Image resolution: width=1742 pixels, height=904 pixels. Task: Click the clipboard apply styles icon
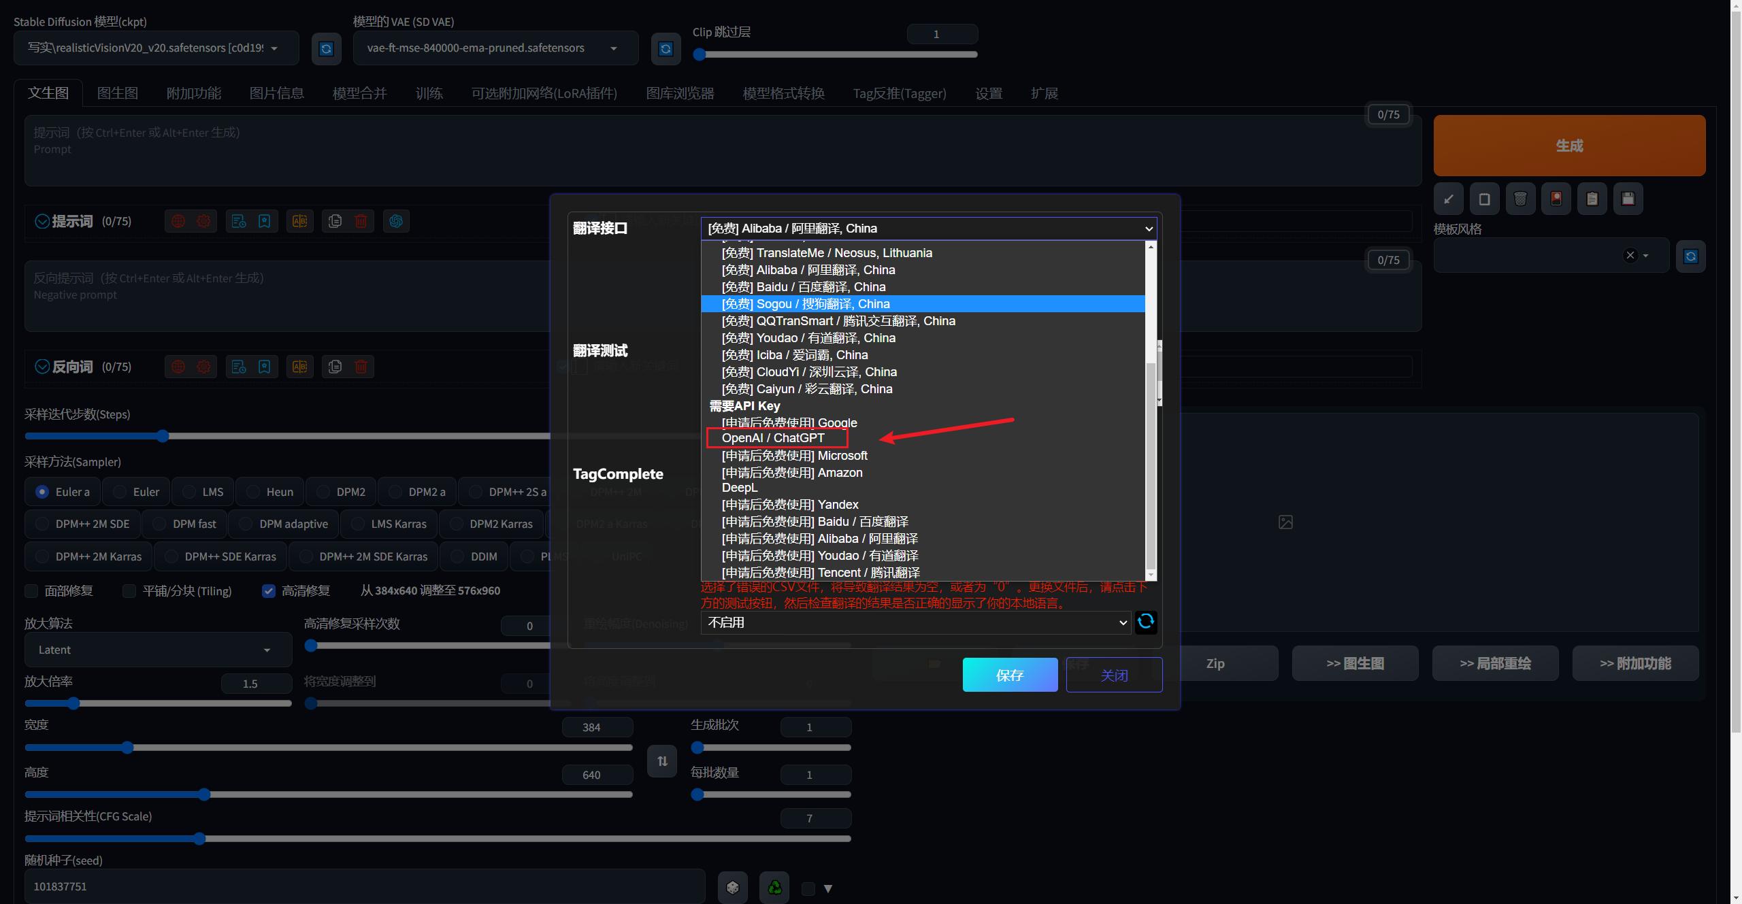point(1592,199)
